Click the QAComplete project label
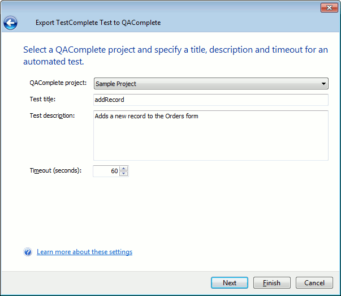Viewport: 341px width, 296px height. click(58, 83)
